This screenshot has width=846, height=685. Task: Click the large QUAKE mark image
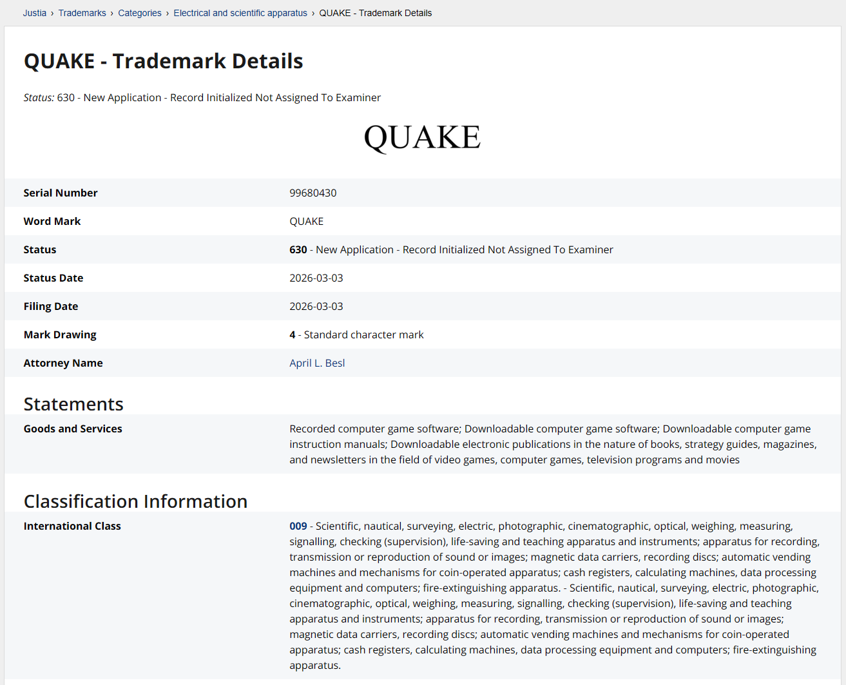[422, 138]
